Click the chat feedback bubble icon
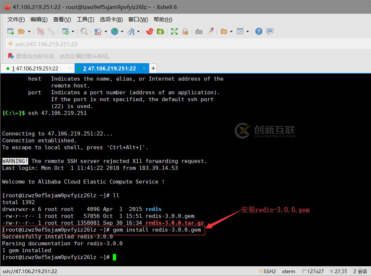The width and height of the screenshot is (371, 276). pyautogui.click(x=270, y=31)
